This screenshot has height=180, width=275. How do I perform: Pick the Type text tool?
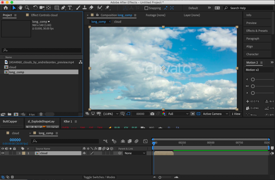click(x=70, y=8)
